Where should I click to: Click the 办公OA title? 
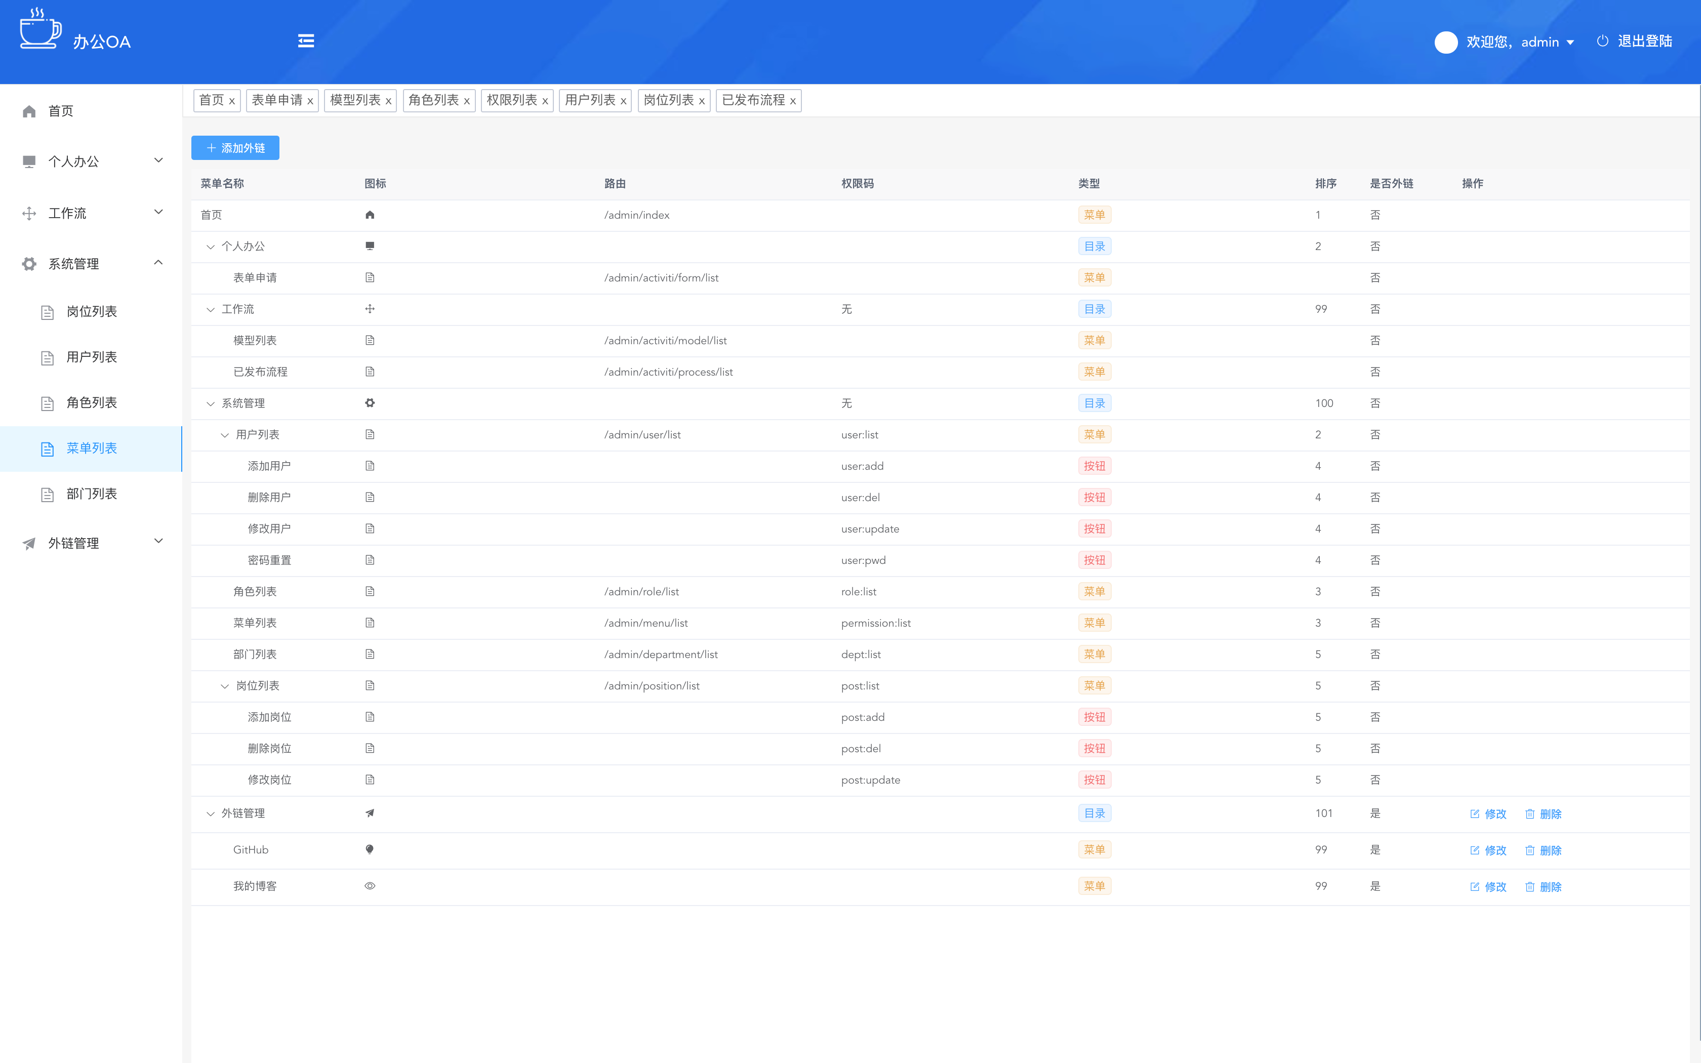102,42
